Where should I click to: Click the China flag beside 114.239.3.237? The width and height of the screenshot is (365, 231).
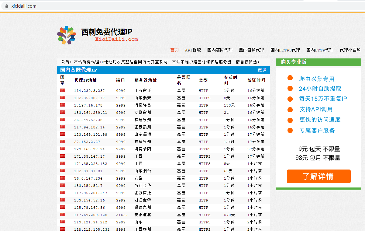click(x=62, y=90)
